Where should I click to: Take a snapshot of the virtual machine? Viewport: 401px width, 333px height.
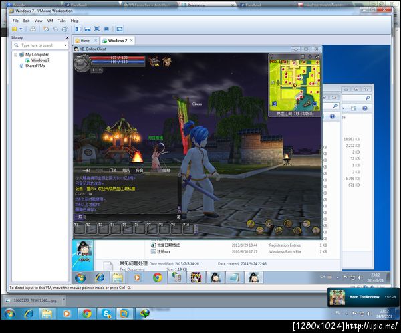pos(46,29)
